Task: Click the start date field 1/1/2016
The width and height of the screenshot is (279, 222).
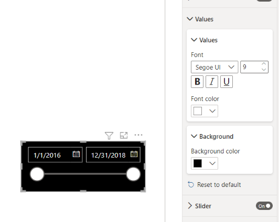Action: [x=56, y=155]
